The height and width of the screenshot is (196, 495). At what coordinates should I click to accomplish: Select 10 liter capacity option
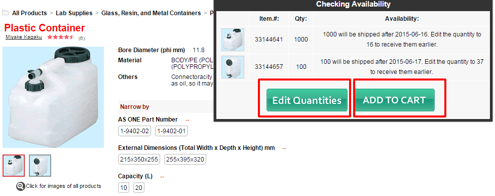(x=124, y=188)
